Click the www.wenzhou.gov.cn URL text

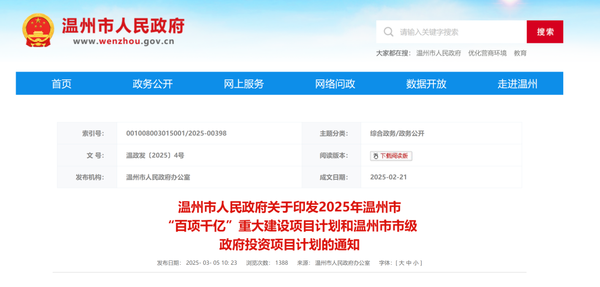(x=123, y=41)
